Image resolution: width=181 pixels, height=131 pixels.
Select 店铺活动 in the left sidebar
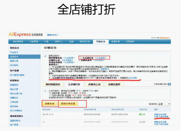(24, 57)
